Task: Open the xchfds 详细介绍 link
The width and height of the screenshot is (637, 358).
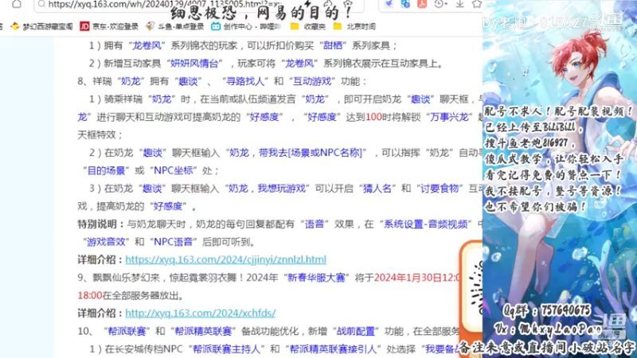Action: (x=201, y=313)
